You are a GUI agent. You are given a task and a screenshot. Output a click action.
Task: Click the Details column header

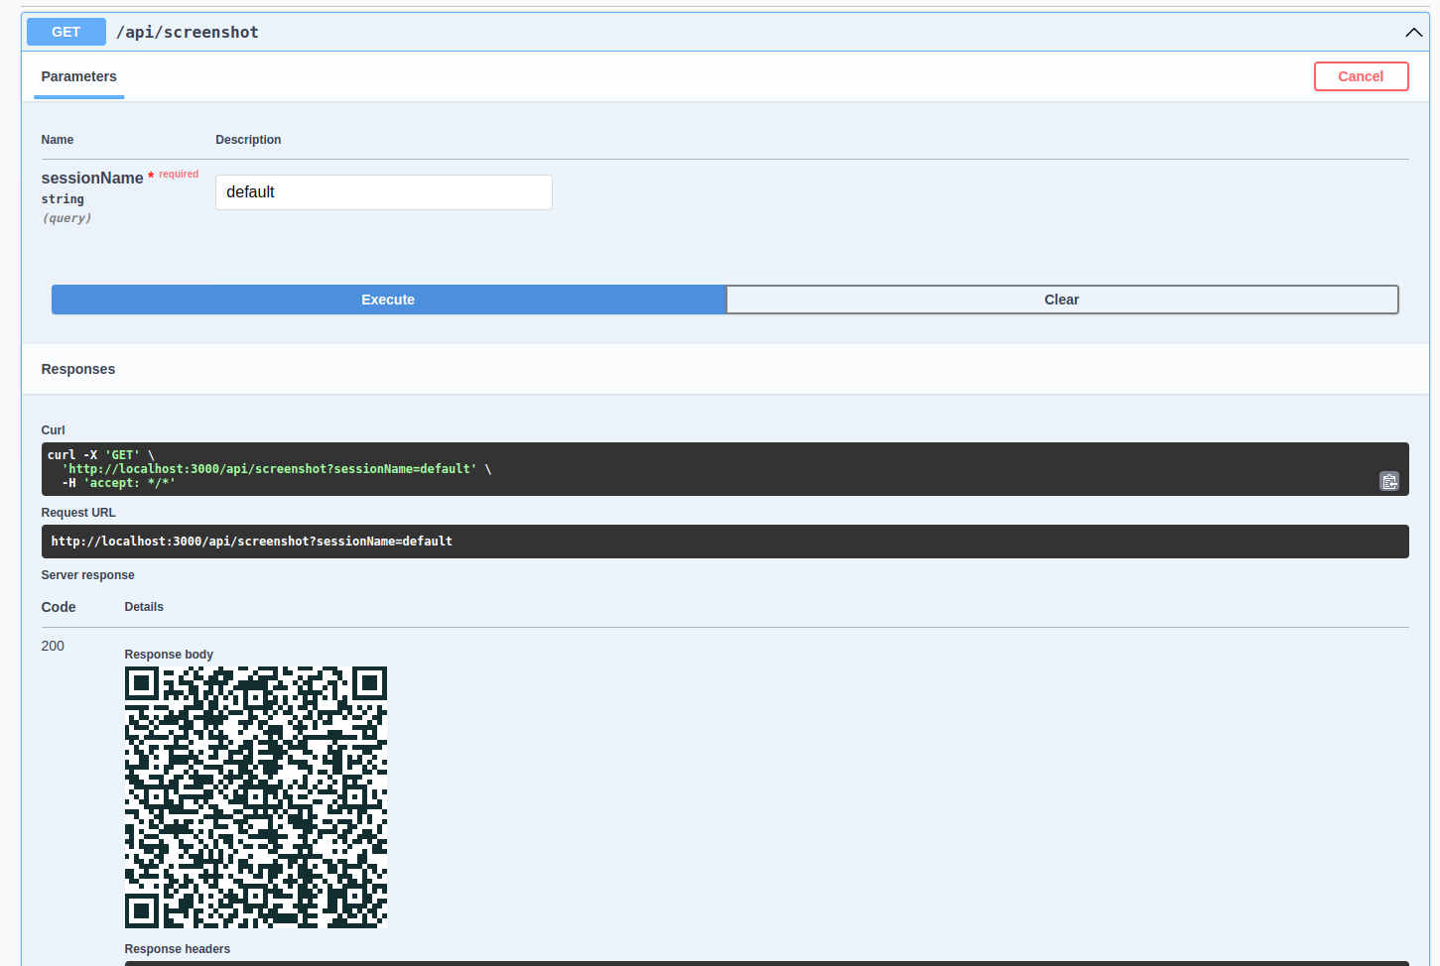(144, 607)
